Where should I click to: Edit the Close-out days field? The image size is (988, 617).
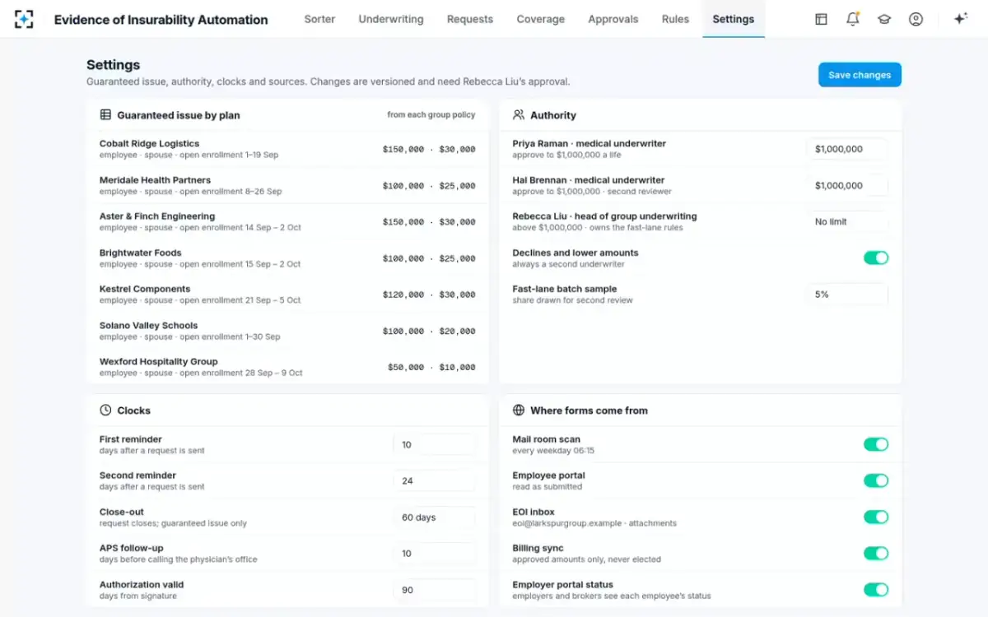pos(435,517)
